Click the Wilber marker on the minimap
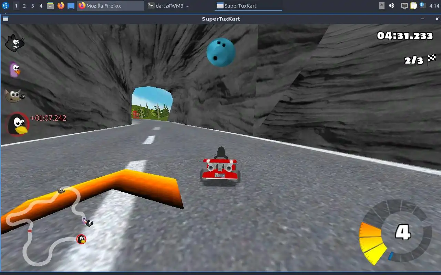 tap(61, 190)
